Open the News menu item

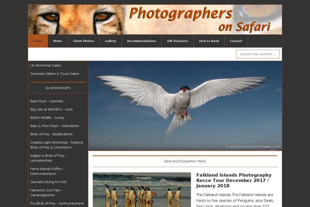57,41
